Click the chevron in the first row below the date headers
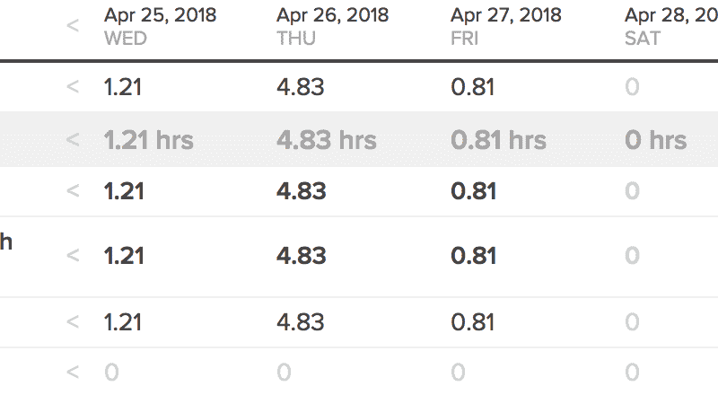 click(73, 88)
